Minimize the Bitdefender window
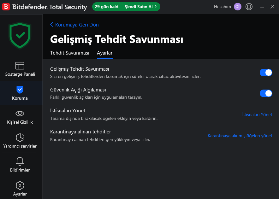 coord(262,7)
